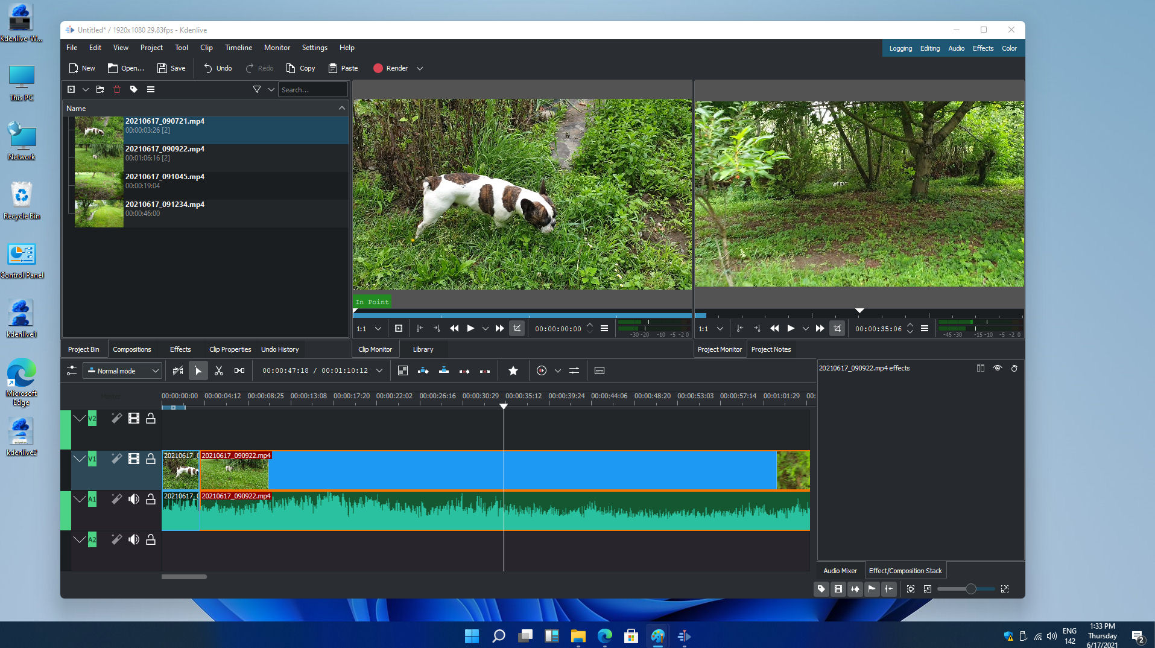This screenshot has width=1155, height=648.
Task: Click the fit zoom to project icon
Action: (x=911, y=589)
